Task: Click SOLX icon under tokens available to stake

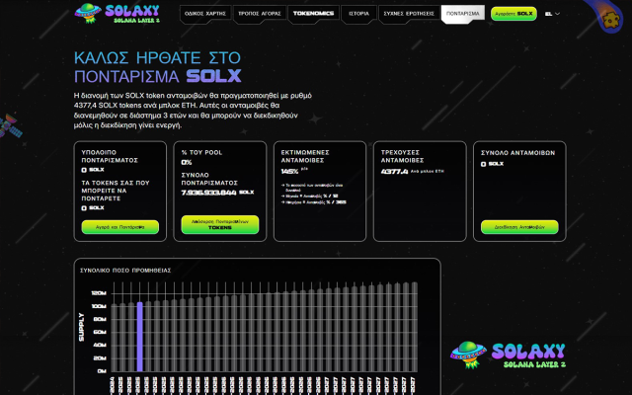Action: 84,207
